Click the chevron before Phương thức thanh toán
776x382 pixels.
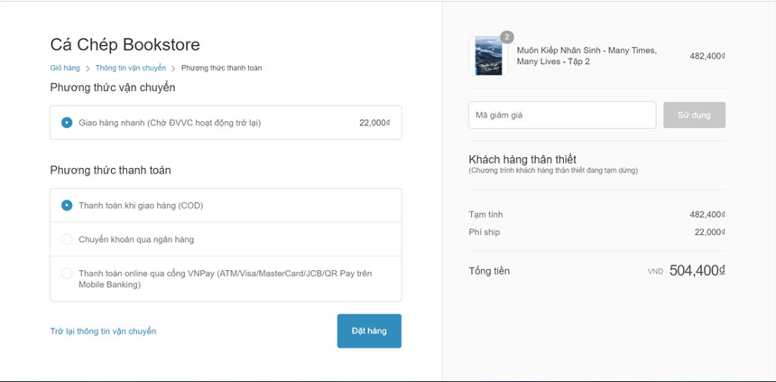(173, 68)
